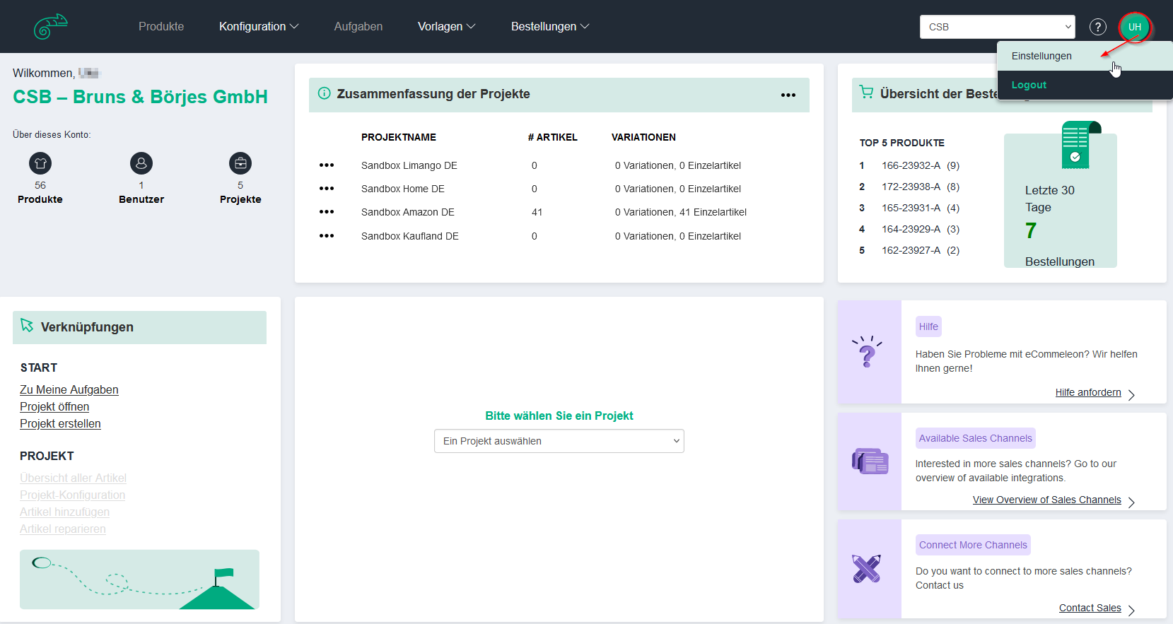This screenshot has width=1173, height=624.
Task: Click the Hilfe tag label
Action: click(x=928, y=326)
